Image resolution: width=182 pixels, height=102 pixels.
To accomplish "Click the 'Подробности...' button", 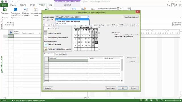I will (x=132, y=58).
